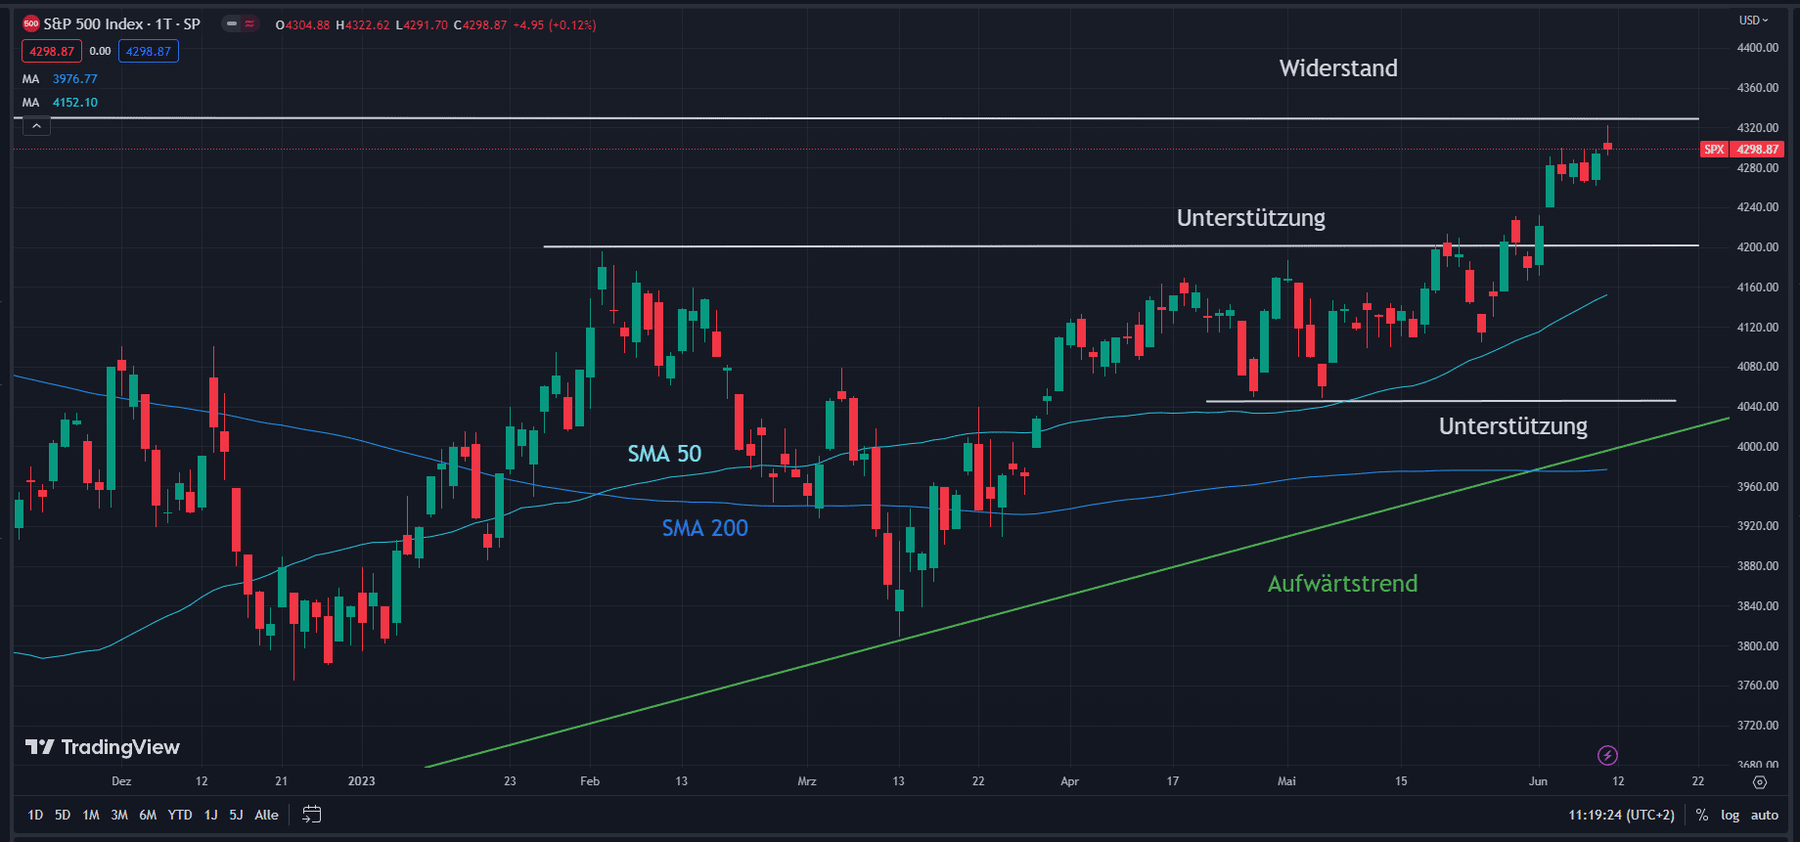The image size is (1800, 842).
Task: Select the upper Unterstützung label
Action: (1251, 218)
